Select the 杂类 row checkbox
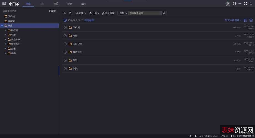 pos(65,69)
